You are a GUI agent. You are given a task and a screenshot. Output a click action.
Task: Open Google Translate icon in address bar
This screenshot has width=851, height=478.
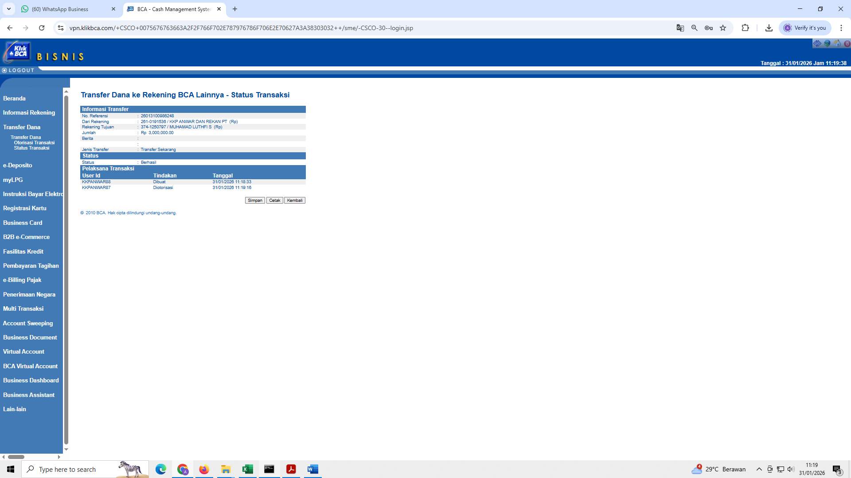point(679,27)
